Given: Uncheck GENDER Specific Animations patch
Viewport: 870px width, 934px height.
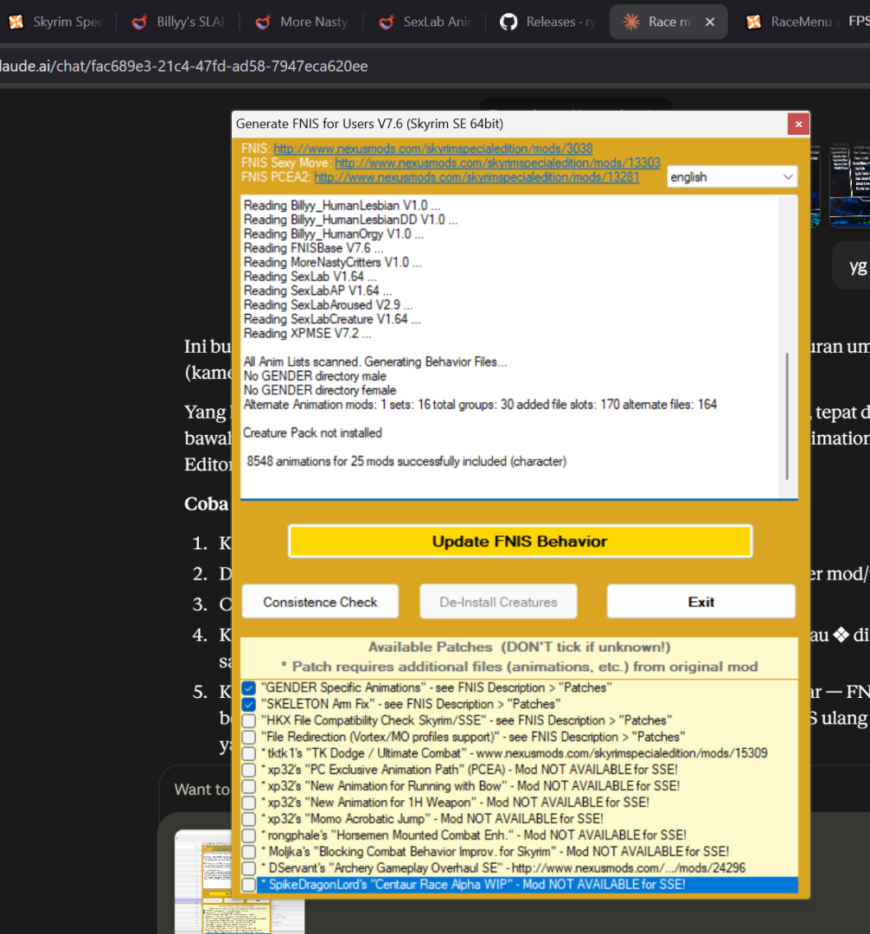Looking at the screenshot, I should click(249, 688).
